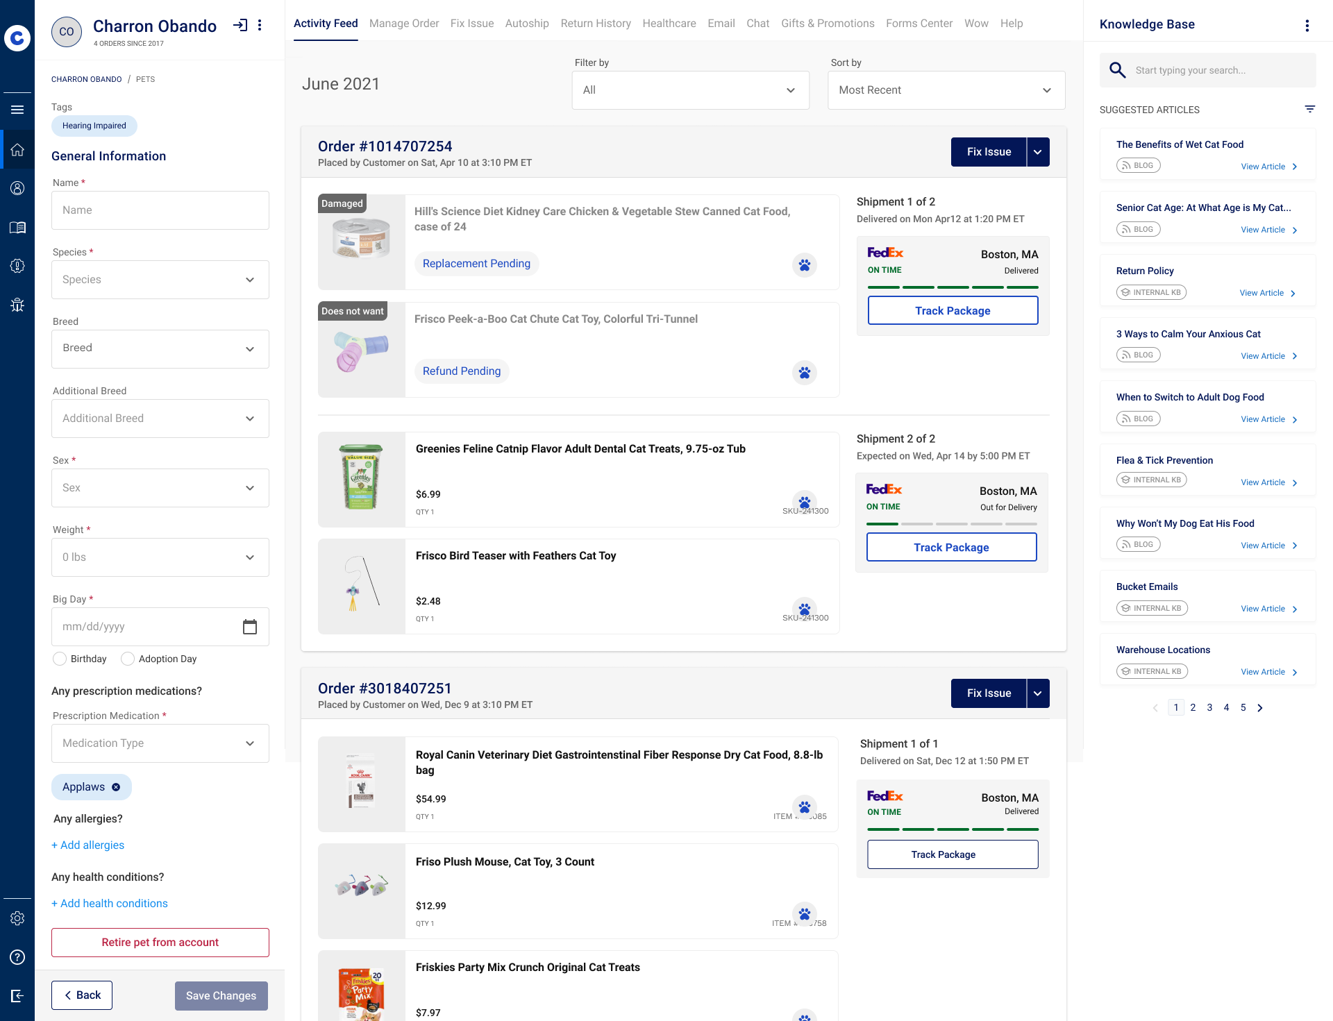This screenshot has height=1021, width=1333.
Task: Open the Suggested Articles filter icon
Action: coord(1309,109)
